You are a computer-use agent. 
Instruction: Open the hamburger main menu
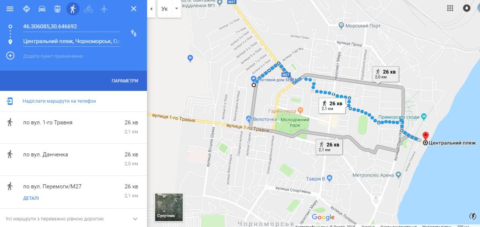(10, 9)
